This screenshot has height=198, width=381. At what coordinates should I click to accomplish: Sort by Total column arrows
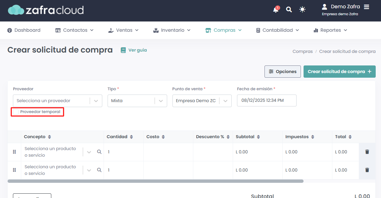(350, 137)
